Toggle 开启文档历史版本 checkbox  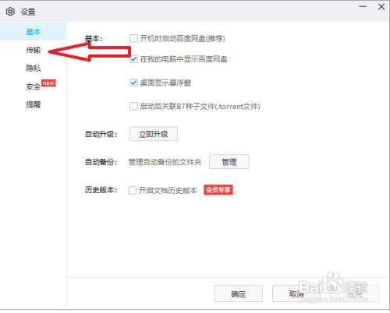point(133,190)
